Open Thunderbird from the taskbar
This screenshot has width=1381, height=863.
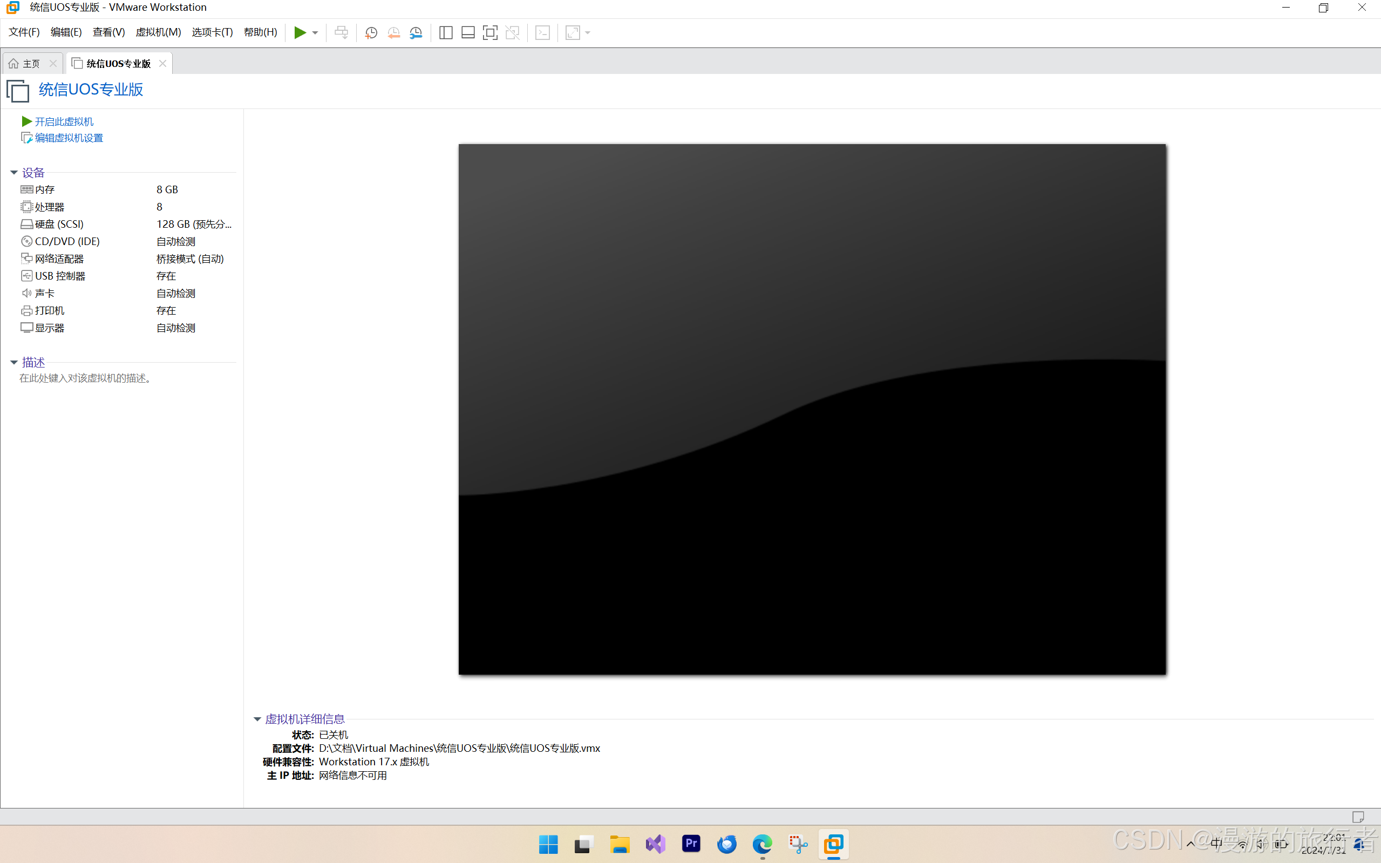(x=726, y=844)
